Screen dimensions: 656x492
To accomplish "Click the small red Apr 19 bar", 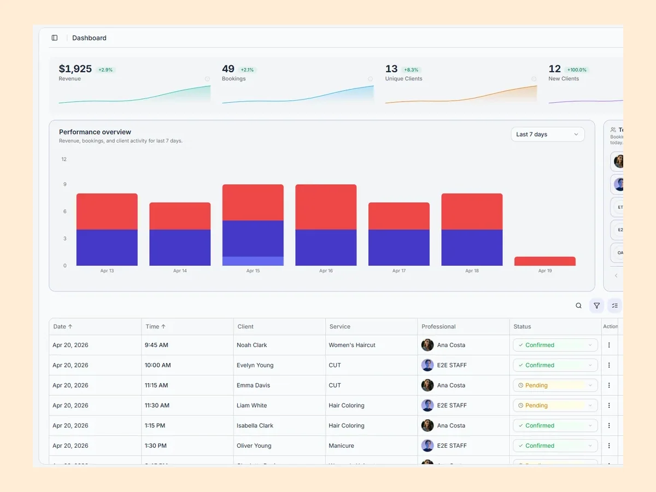I will click(x=545, y=261).
